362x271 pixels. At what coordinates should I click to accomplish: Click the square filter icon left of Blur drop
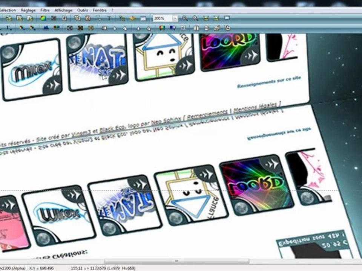[104, 28]
